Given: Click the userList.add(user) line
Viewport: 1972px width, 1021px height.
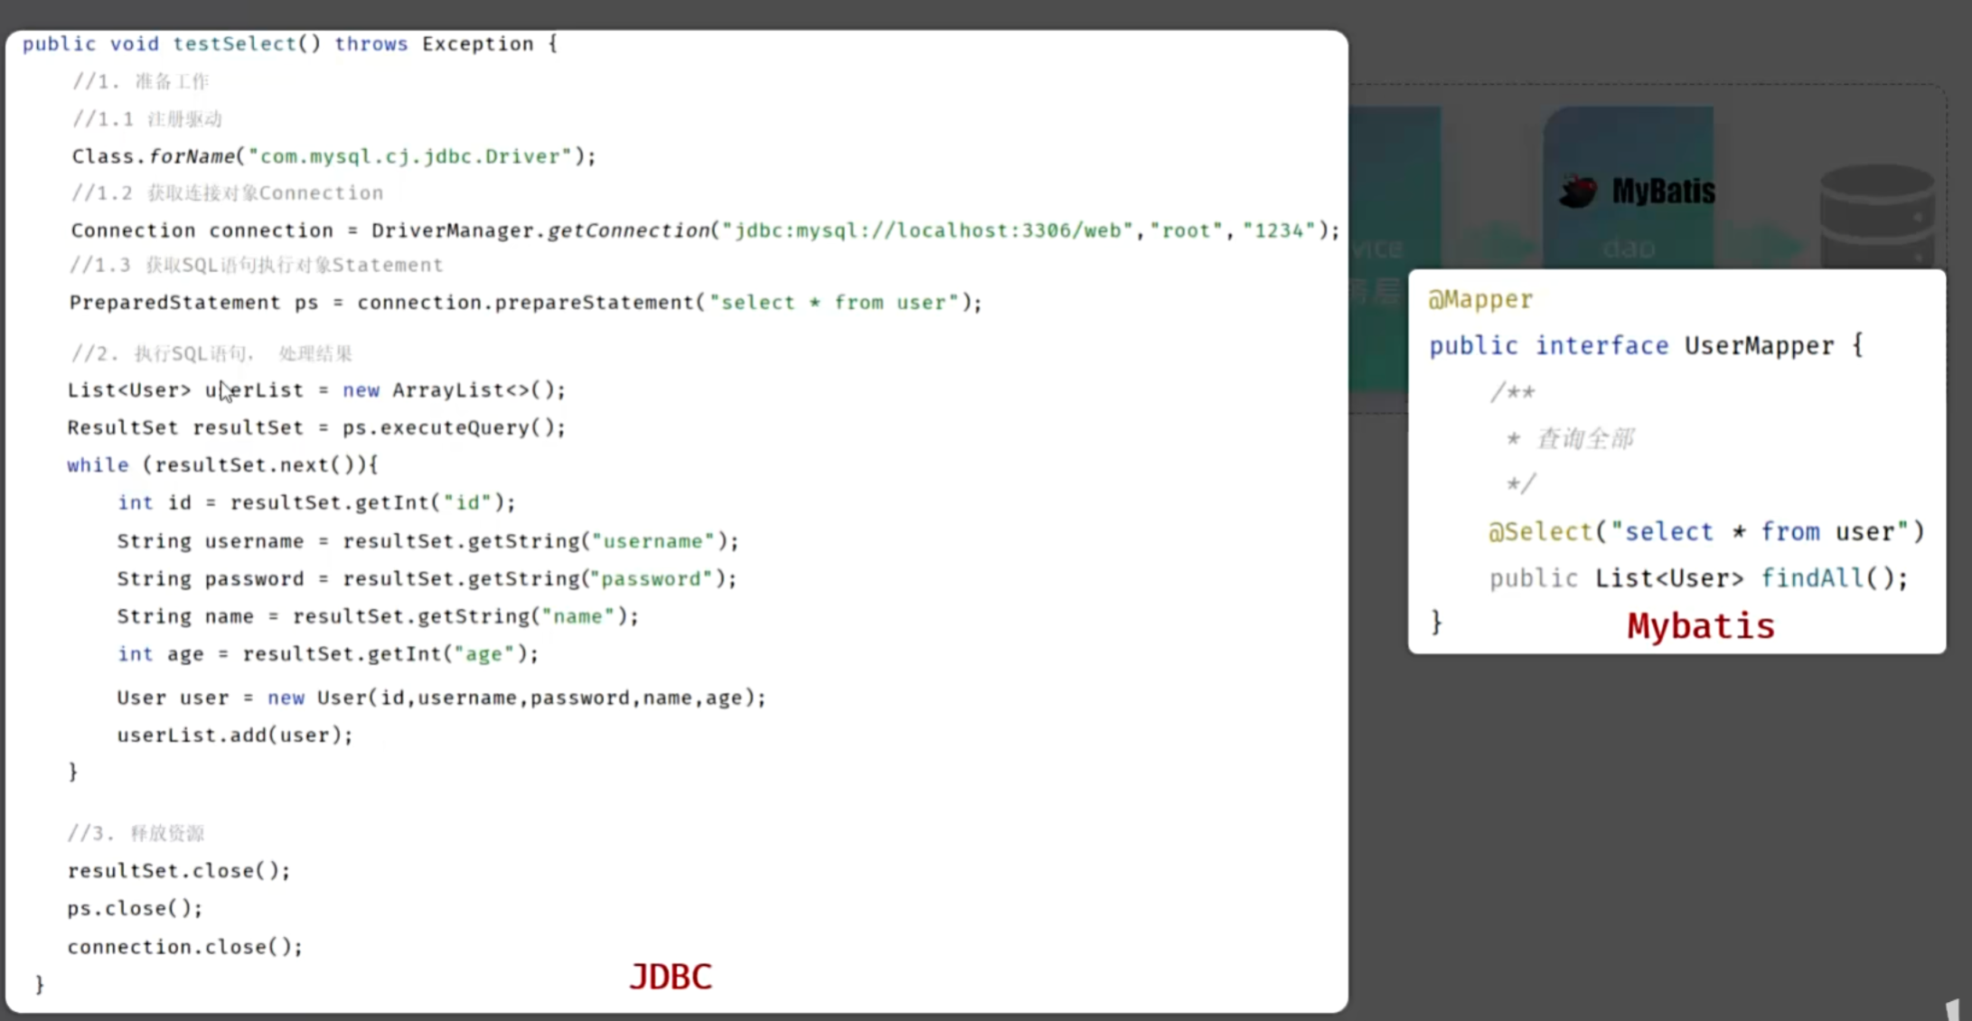Looking at the screenshot, I should 234,735.
